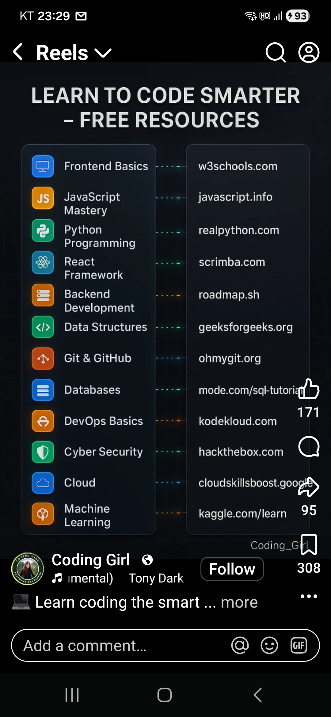Open the profile account icon

[x=309, y=52]
